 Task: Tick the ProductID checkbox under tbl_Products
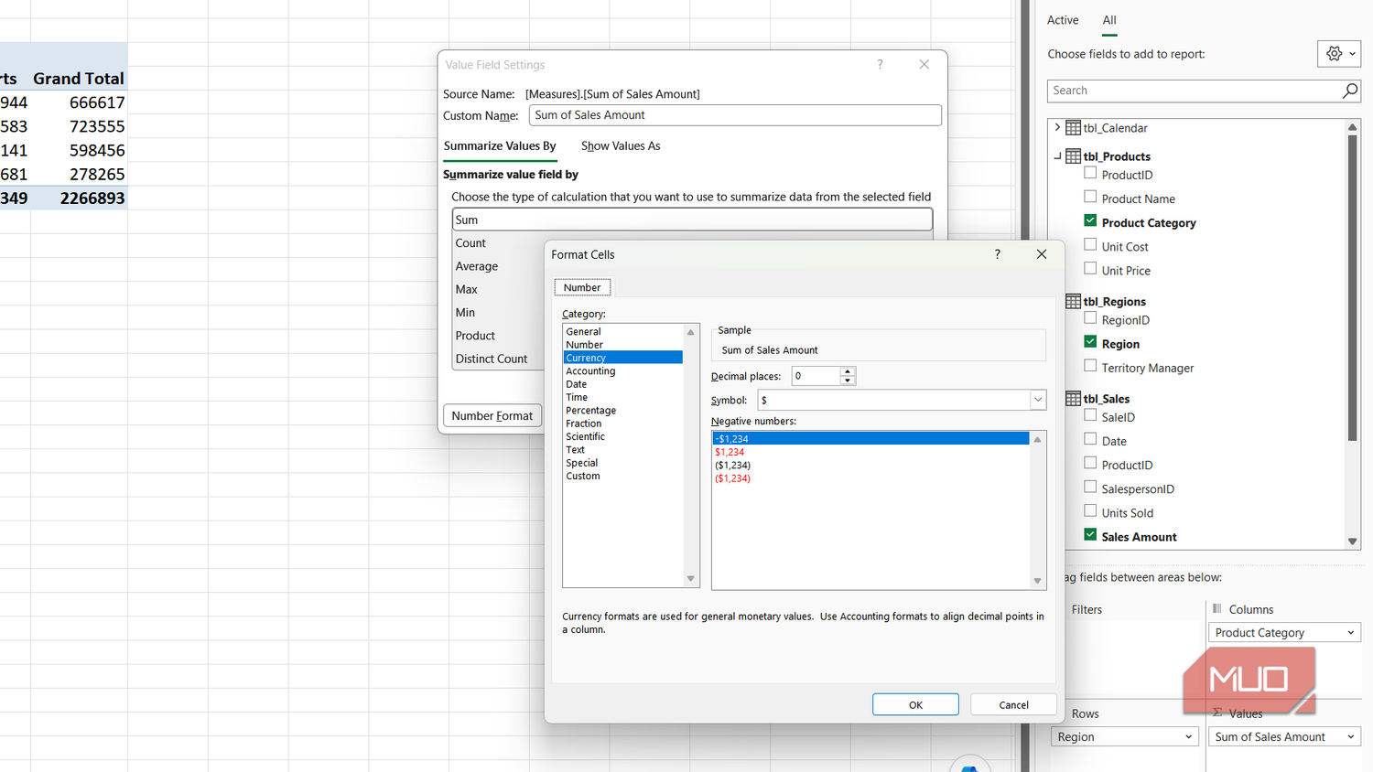click(1090, 173)
